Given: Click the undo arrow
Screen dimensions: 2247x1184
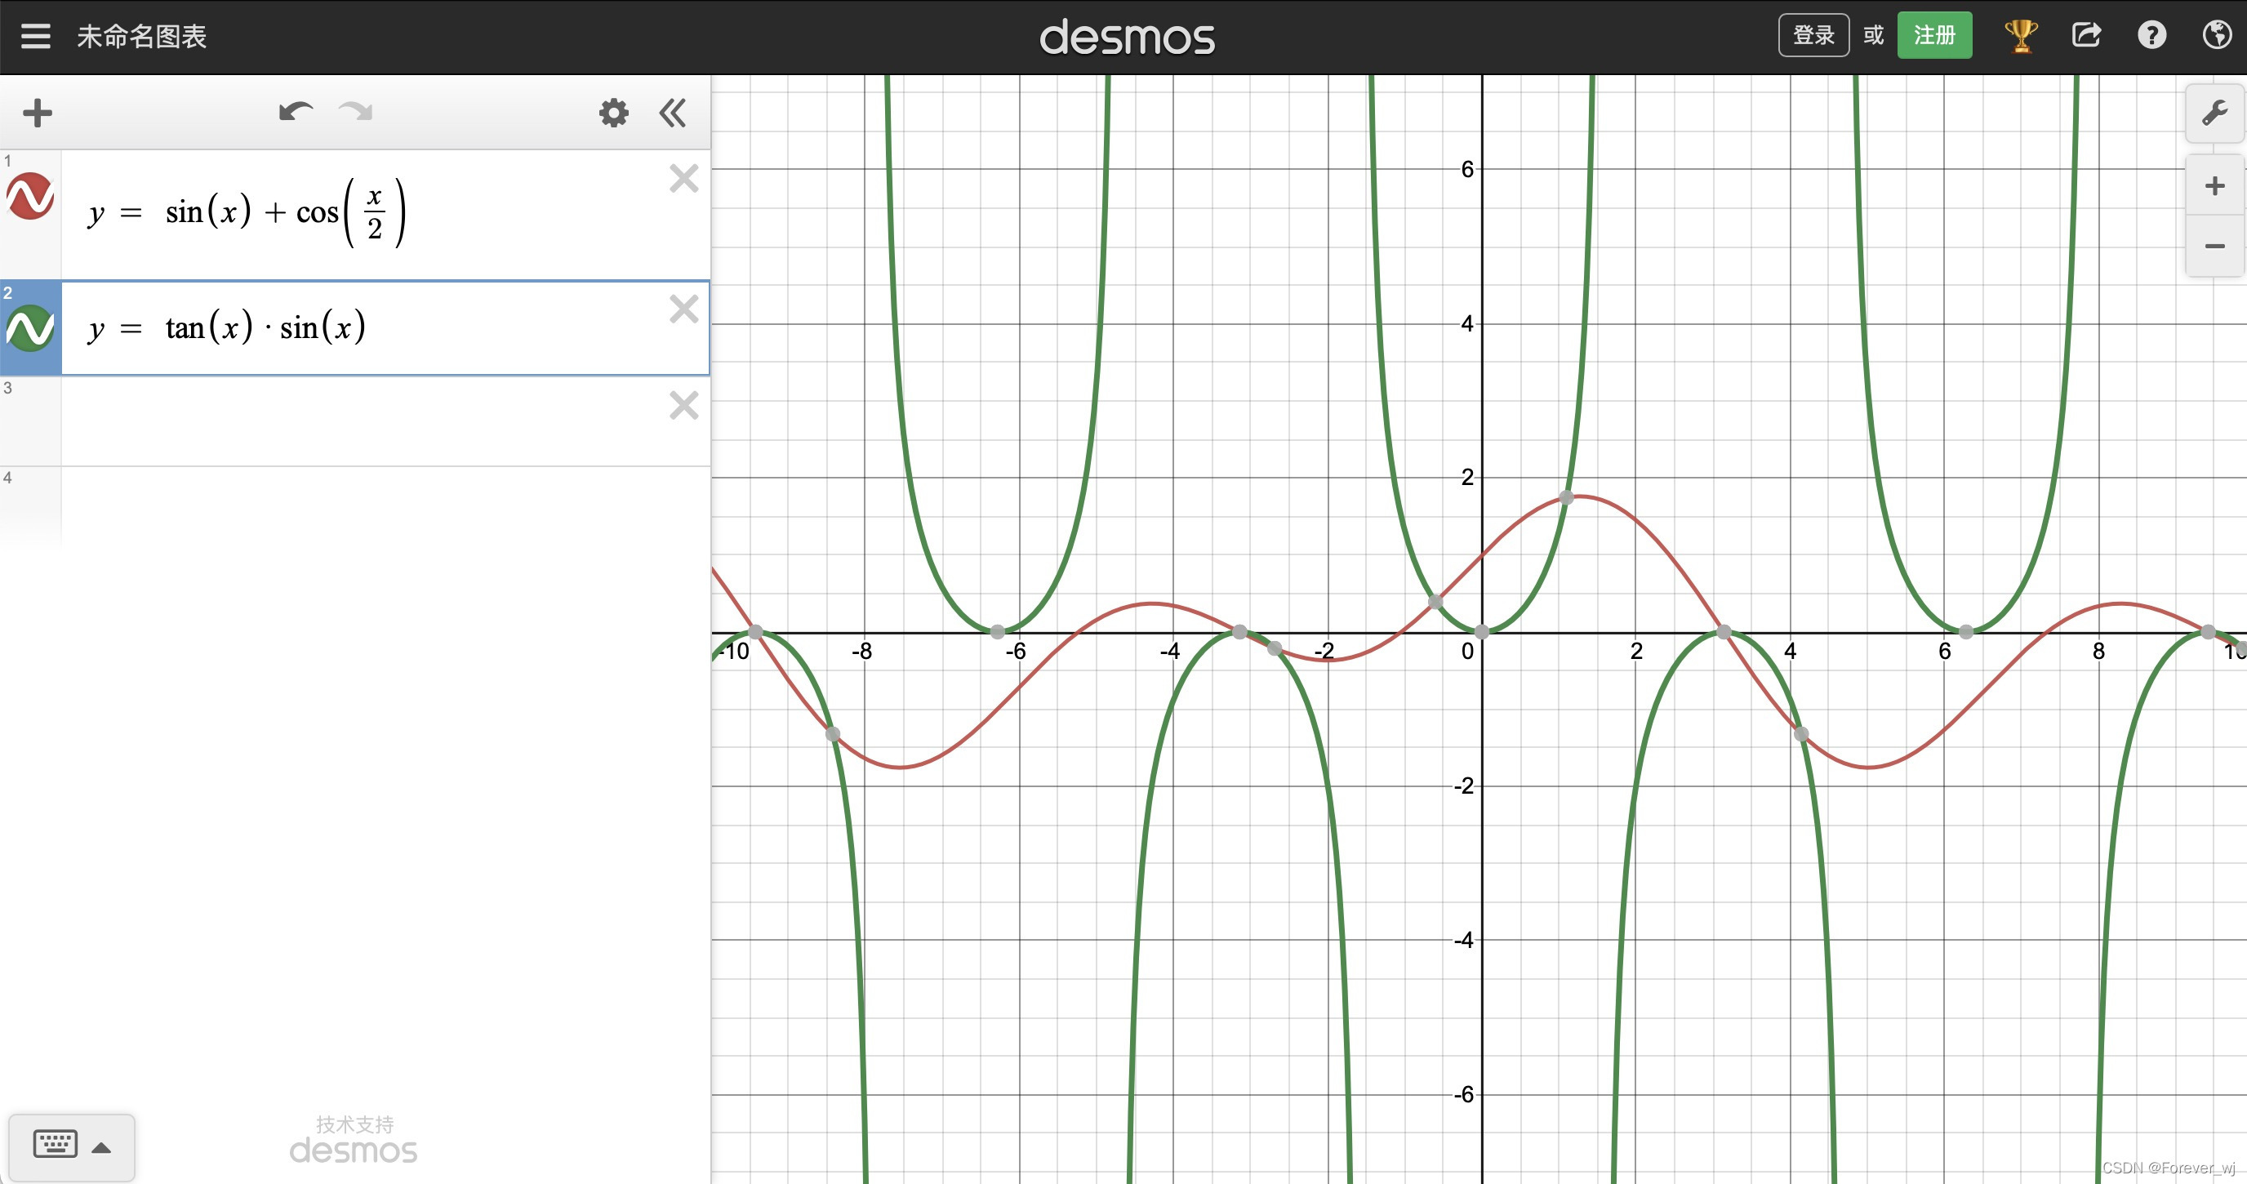Looking at the screenshot, I should click(296, 112).
